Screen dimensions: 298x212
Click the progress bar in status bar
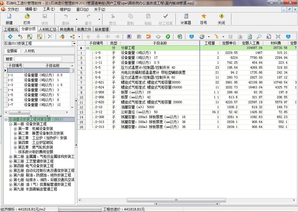[x=80, y=209]
